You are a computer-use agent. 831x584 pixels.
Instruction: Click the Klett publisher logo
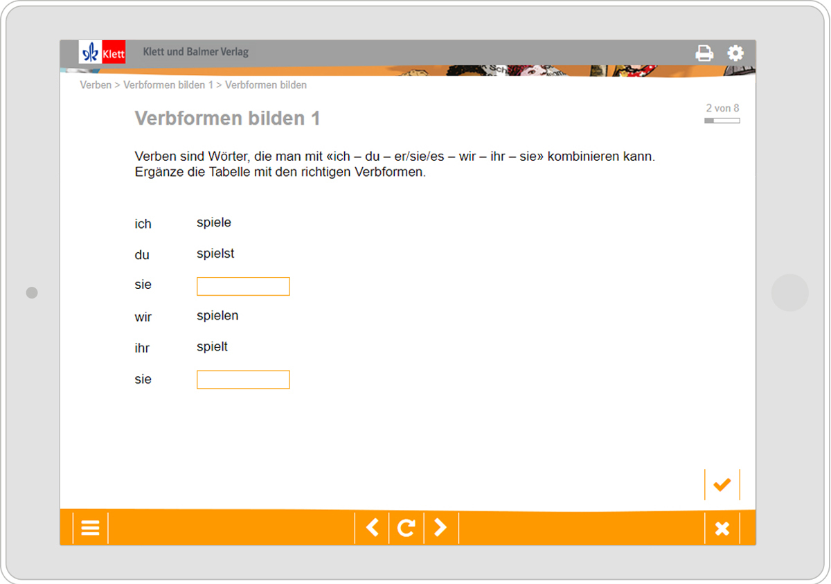(x=102, y=52)
